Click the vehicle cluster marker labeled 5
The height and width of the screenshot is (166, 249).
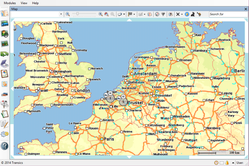coord(123,102)
